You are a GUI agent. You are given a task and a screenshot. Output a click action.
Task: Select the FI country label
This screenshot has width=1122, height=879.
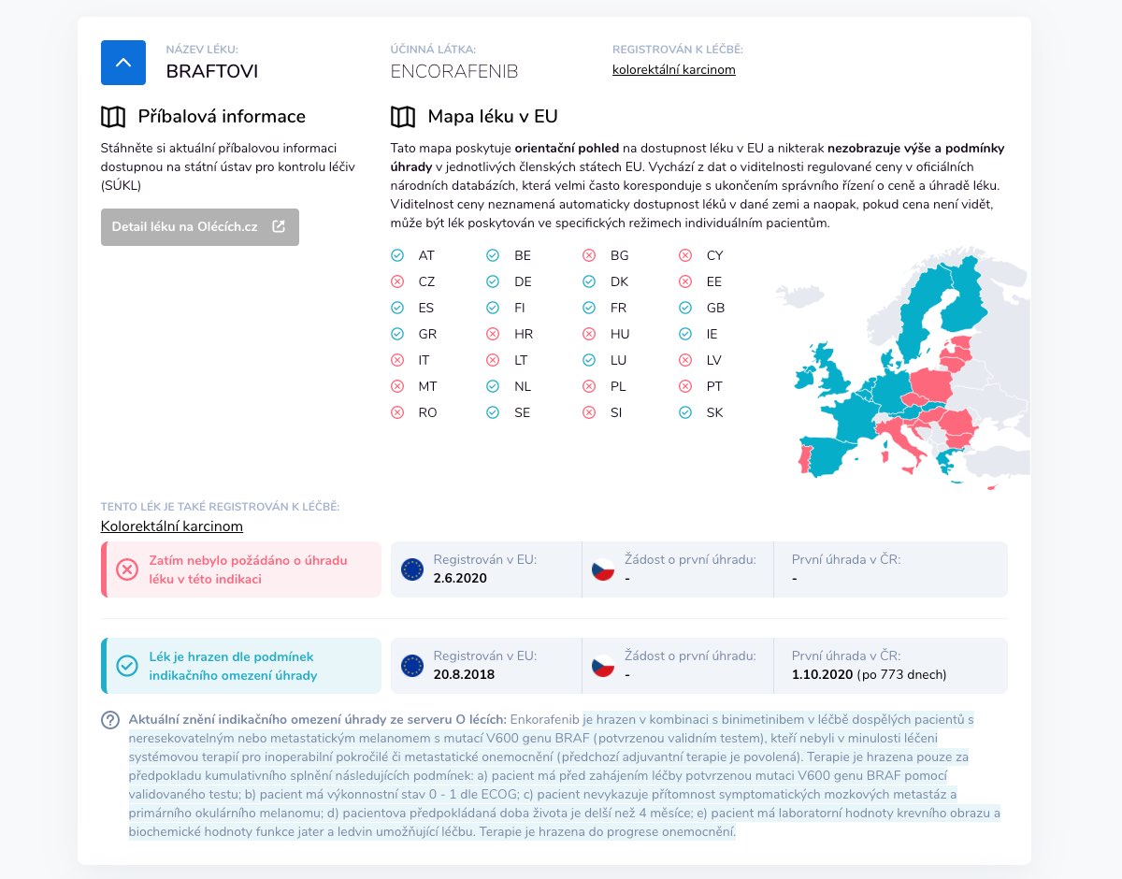[520, 308]
